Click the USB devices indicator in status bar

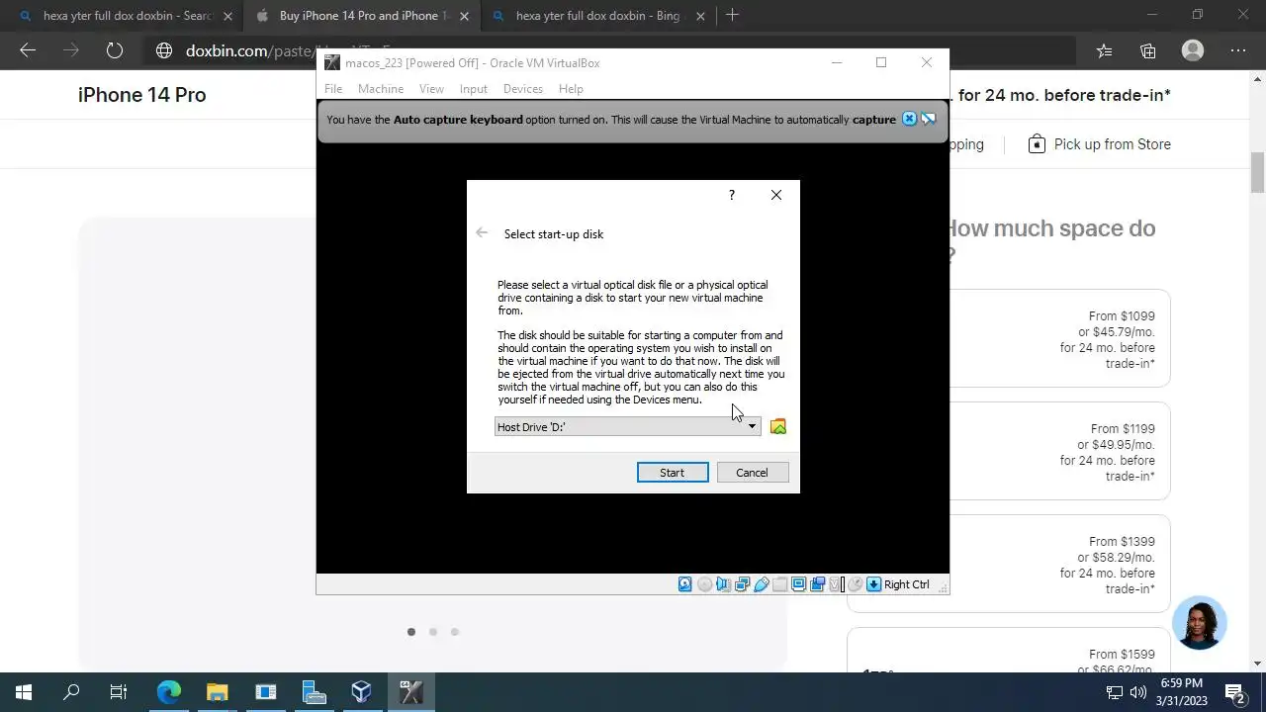point(761,584)
